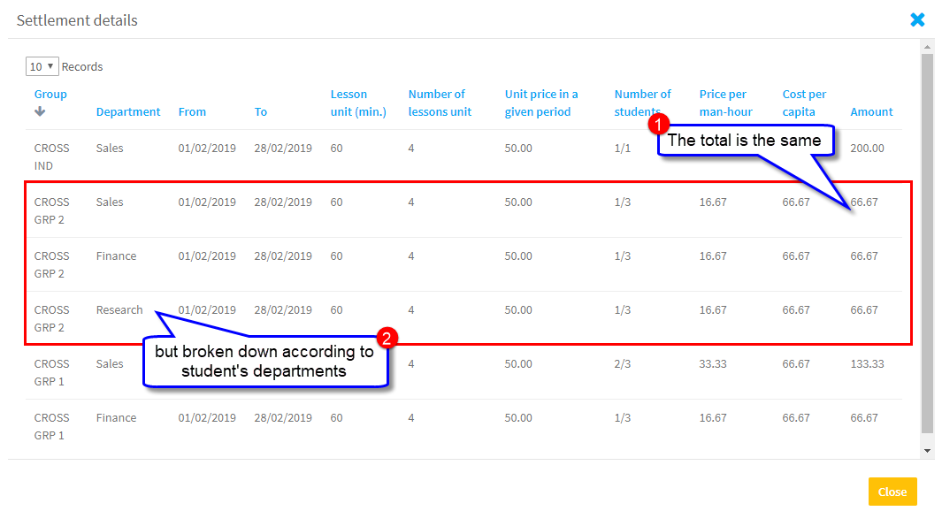
Task: Click scrollbar down arrow
Action: [927, 451]
